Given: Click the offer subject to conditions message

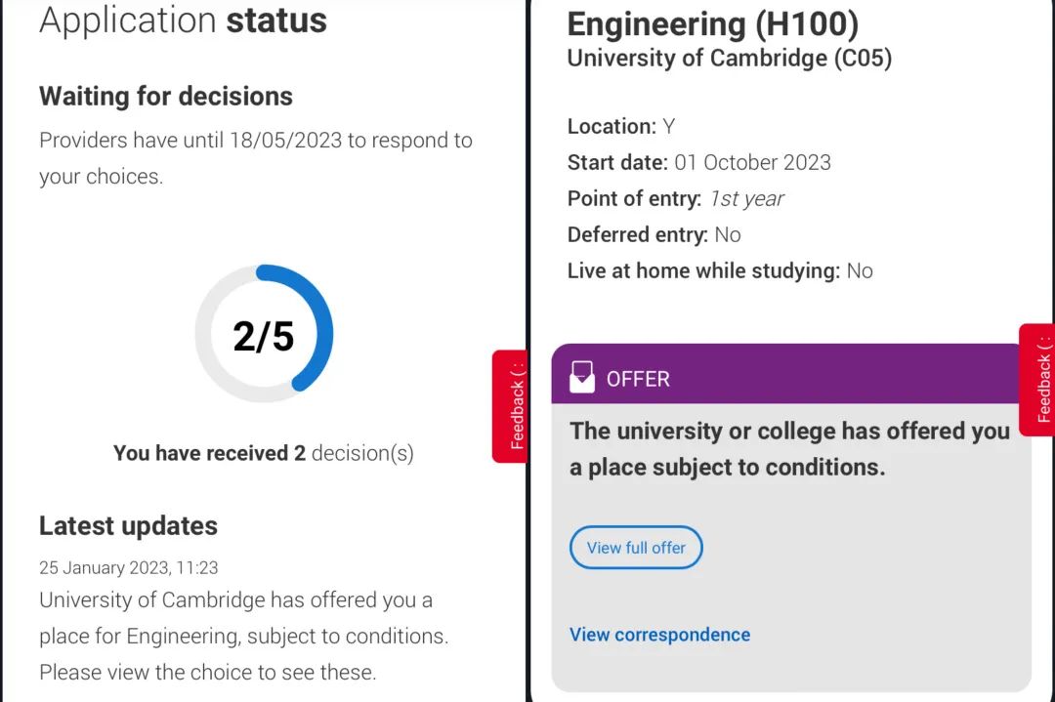Looking at the screenshot, I should tap(790, 449).
